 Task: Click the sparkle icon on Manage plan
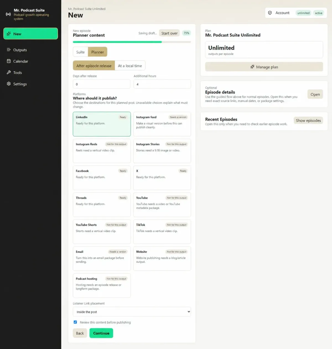[252, 67]
